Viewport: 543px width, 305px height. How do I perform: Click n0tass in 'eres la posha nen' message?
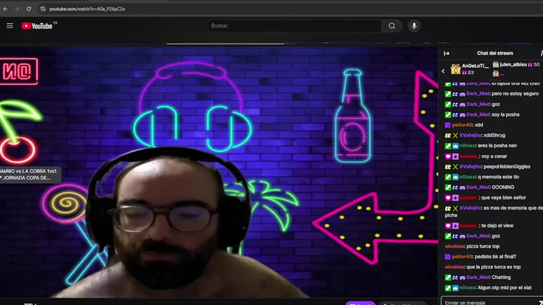point(467,146)
